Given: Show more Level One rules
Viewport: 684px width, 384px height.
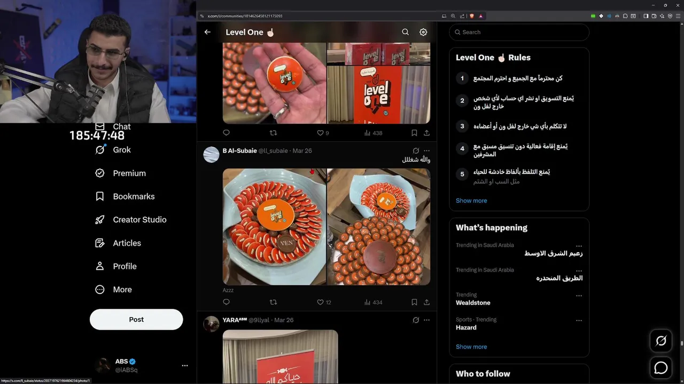Looking at the screenshot, I should [x=471, y=201].
